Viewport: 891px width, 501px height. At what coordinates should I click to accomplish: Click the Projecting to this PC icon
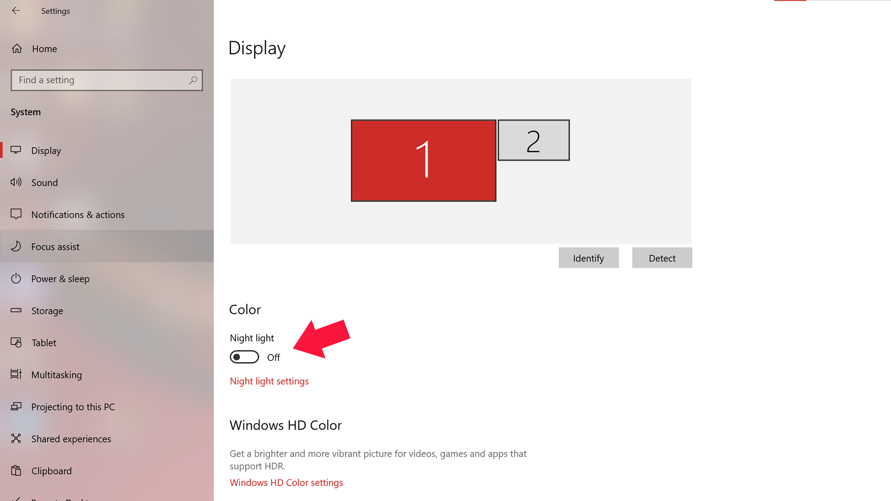[x=17, y=406]
